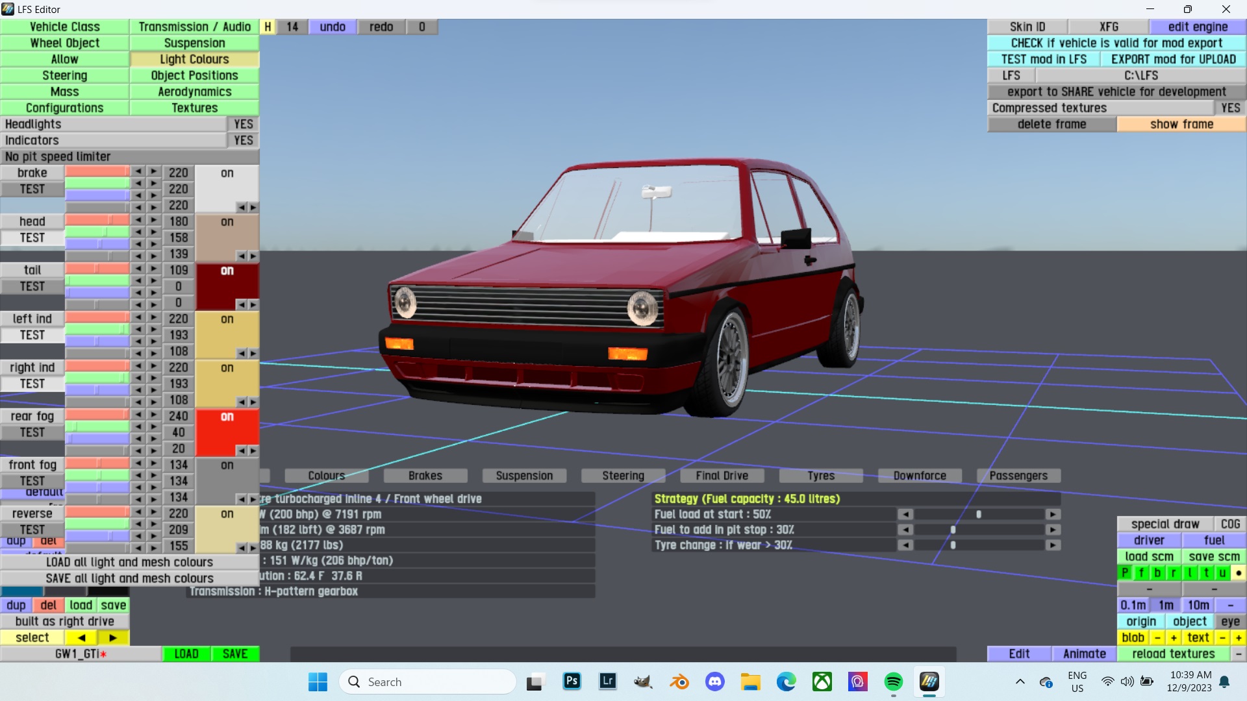
Task: Decrease text size with minus button
Action: 1222,637
